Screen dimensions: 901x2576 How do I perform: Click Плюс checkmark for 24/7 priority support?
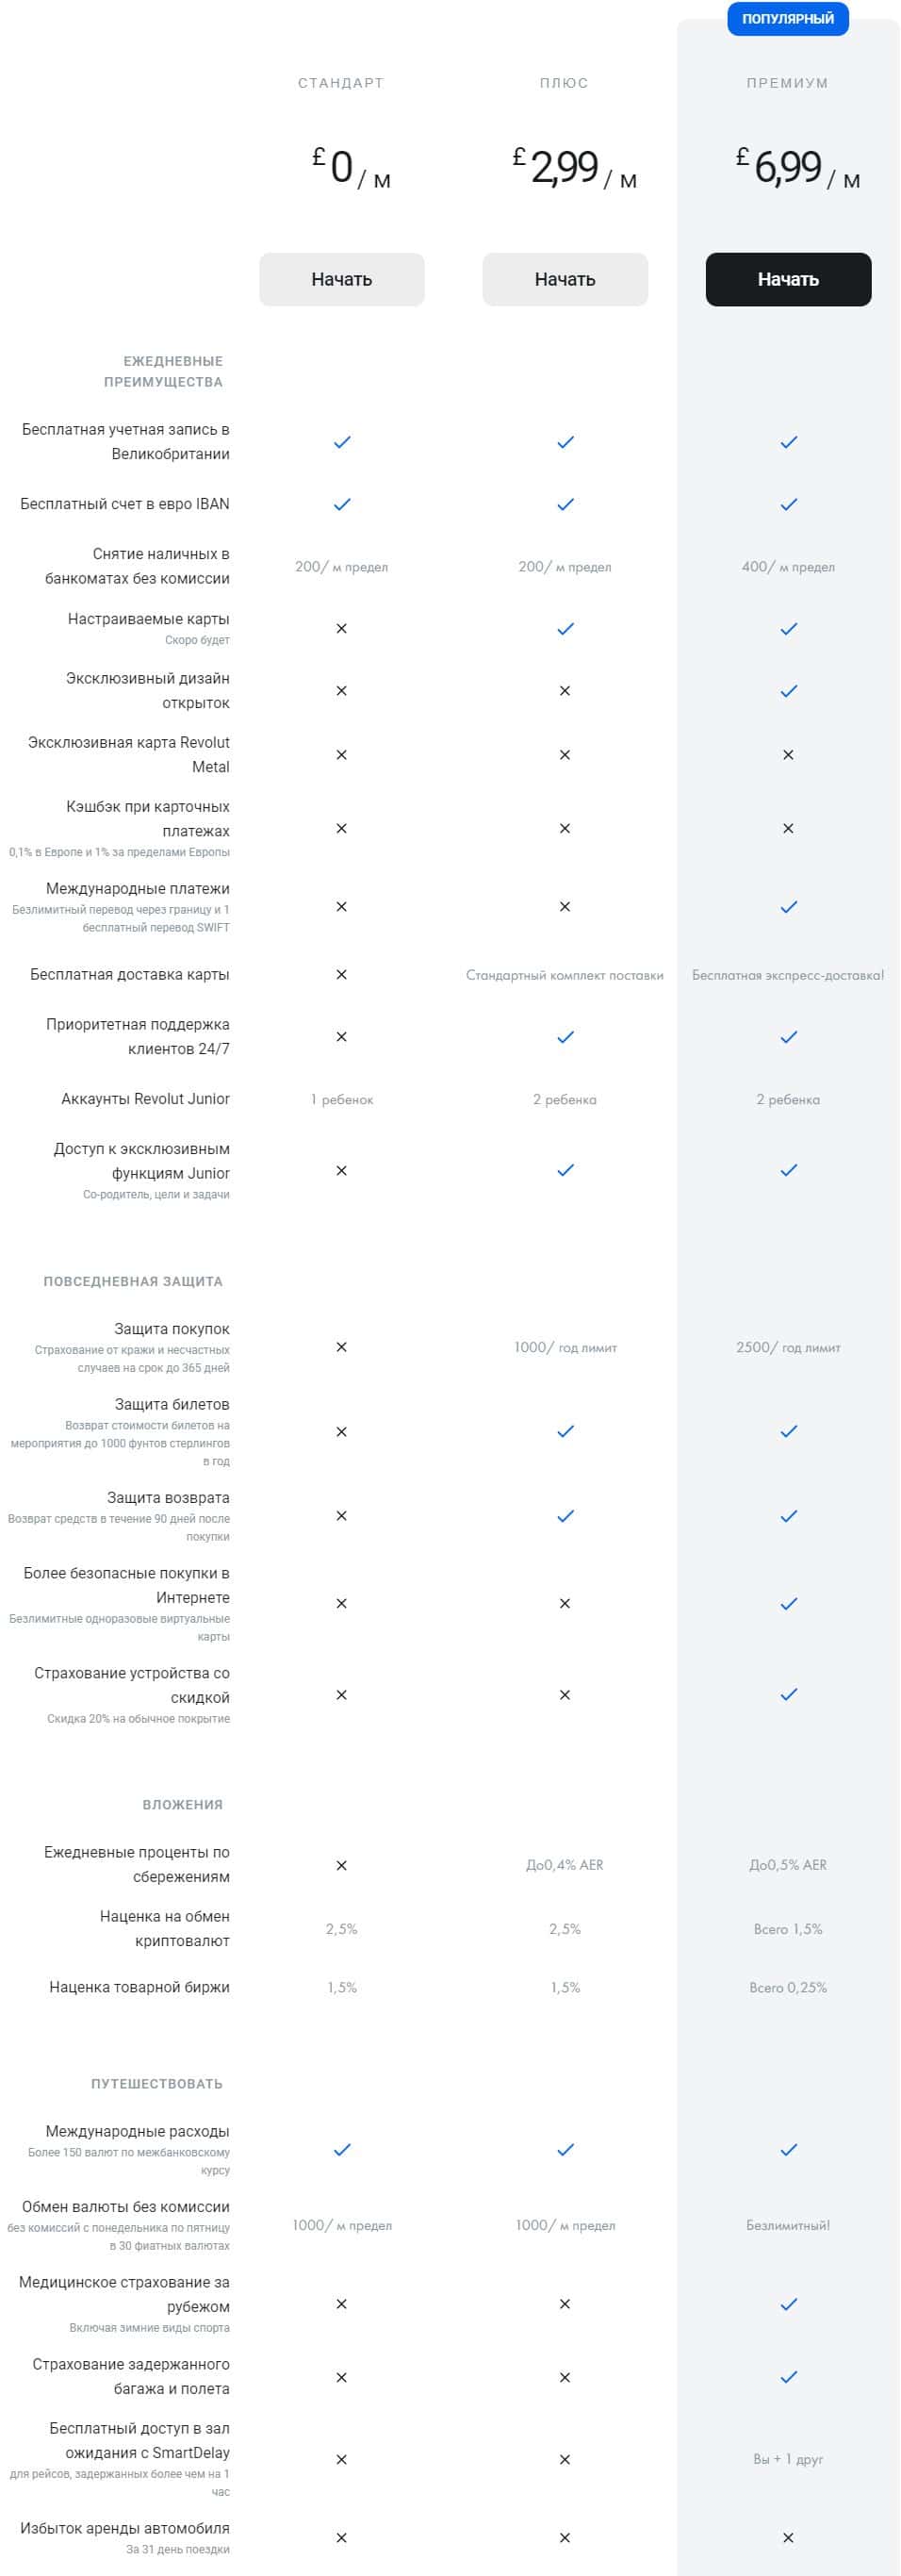(x=565, y=1037)
